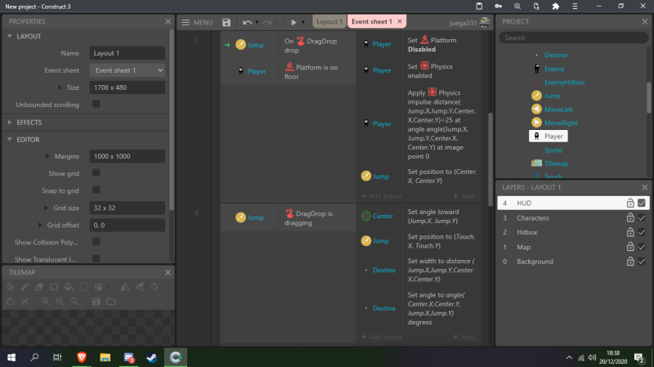Expand the Margins property

click(x=47, y=156)
